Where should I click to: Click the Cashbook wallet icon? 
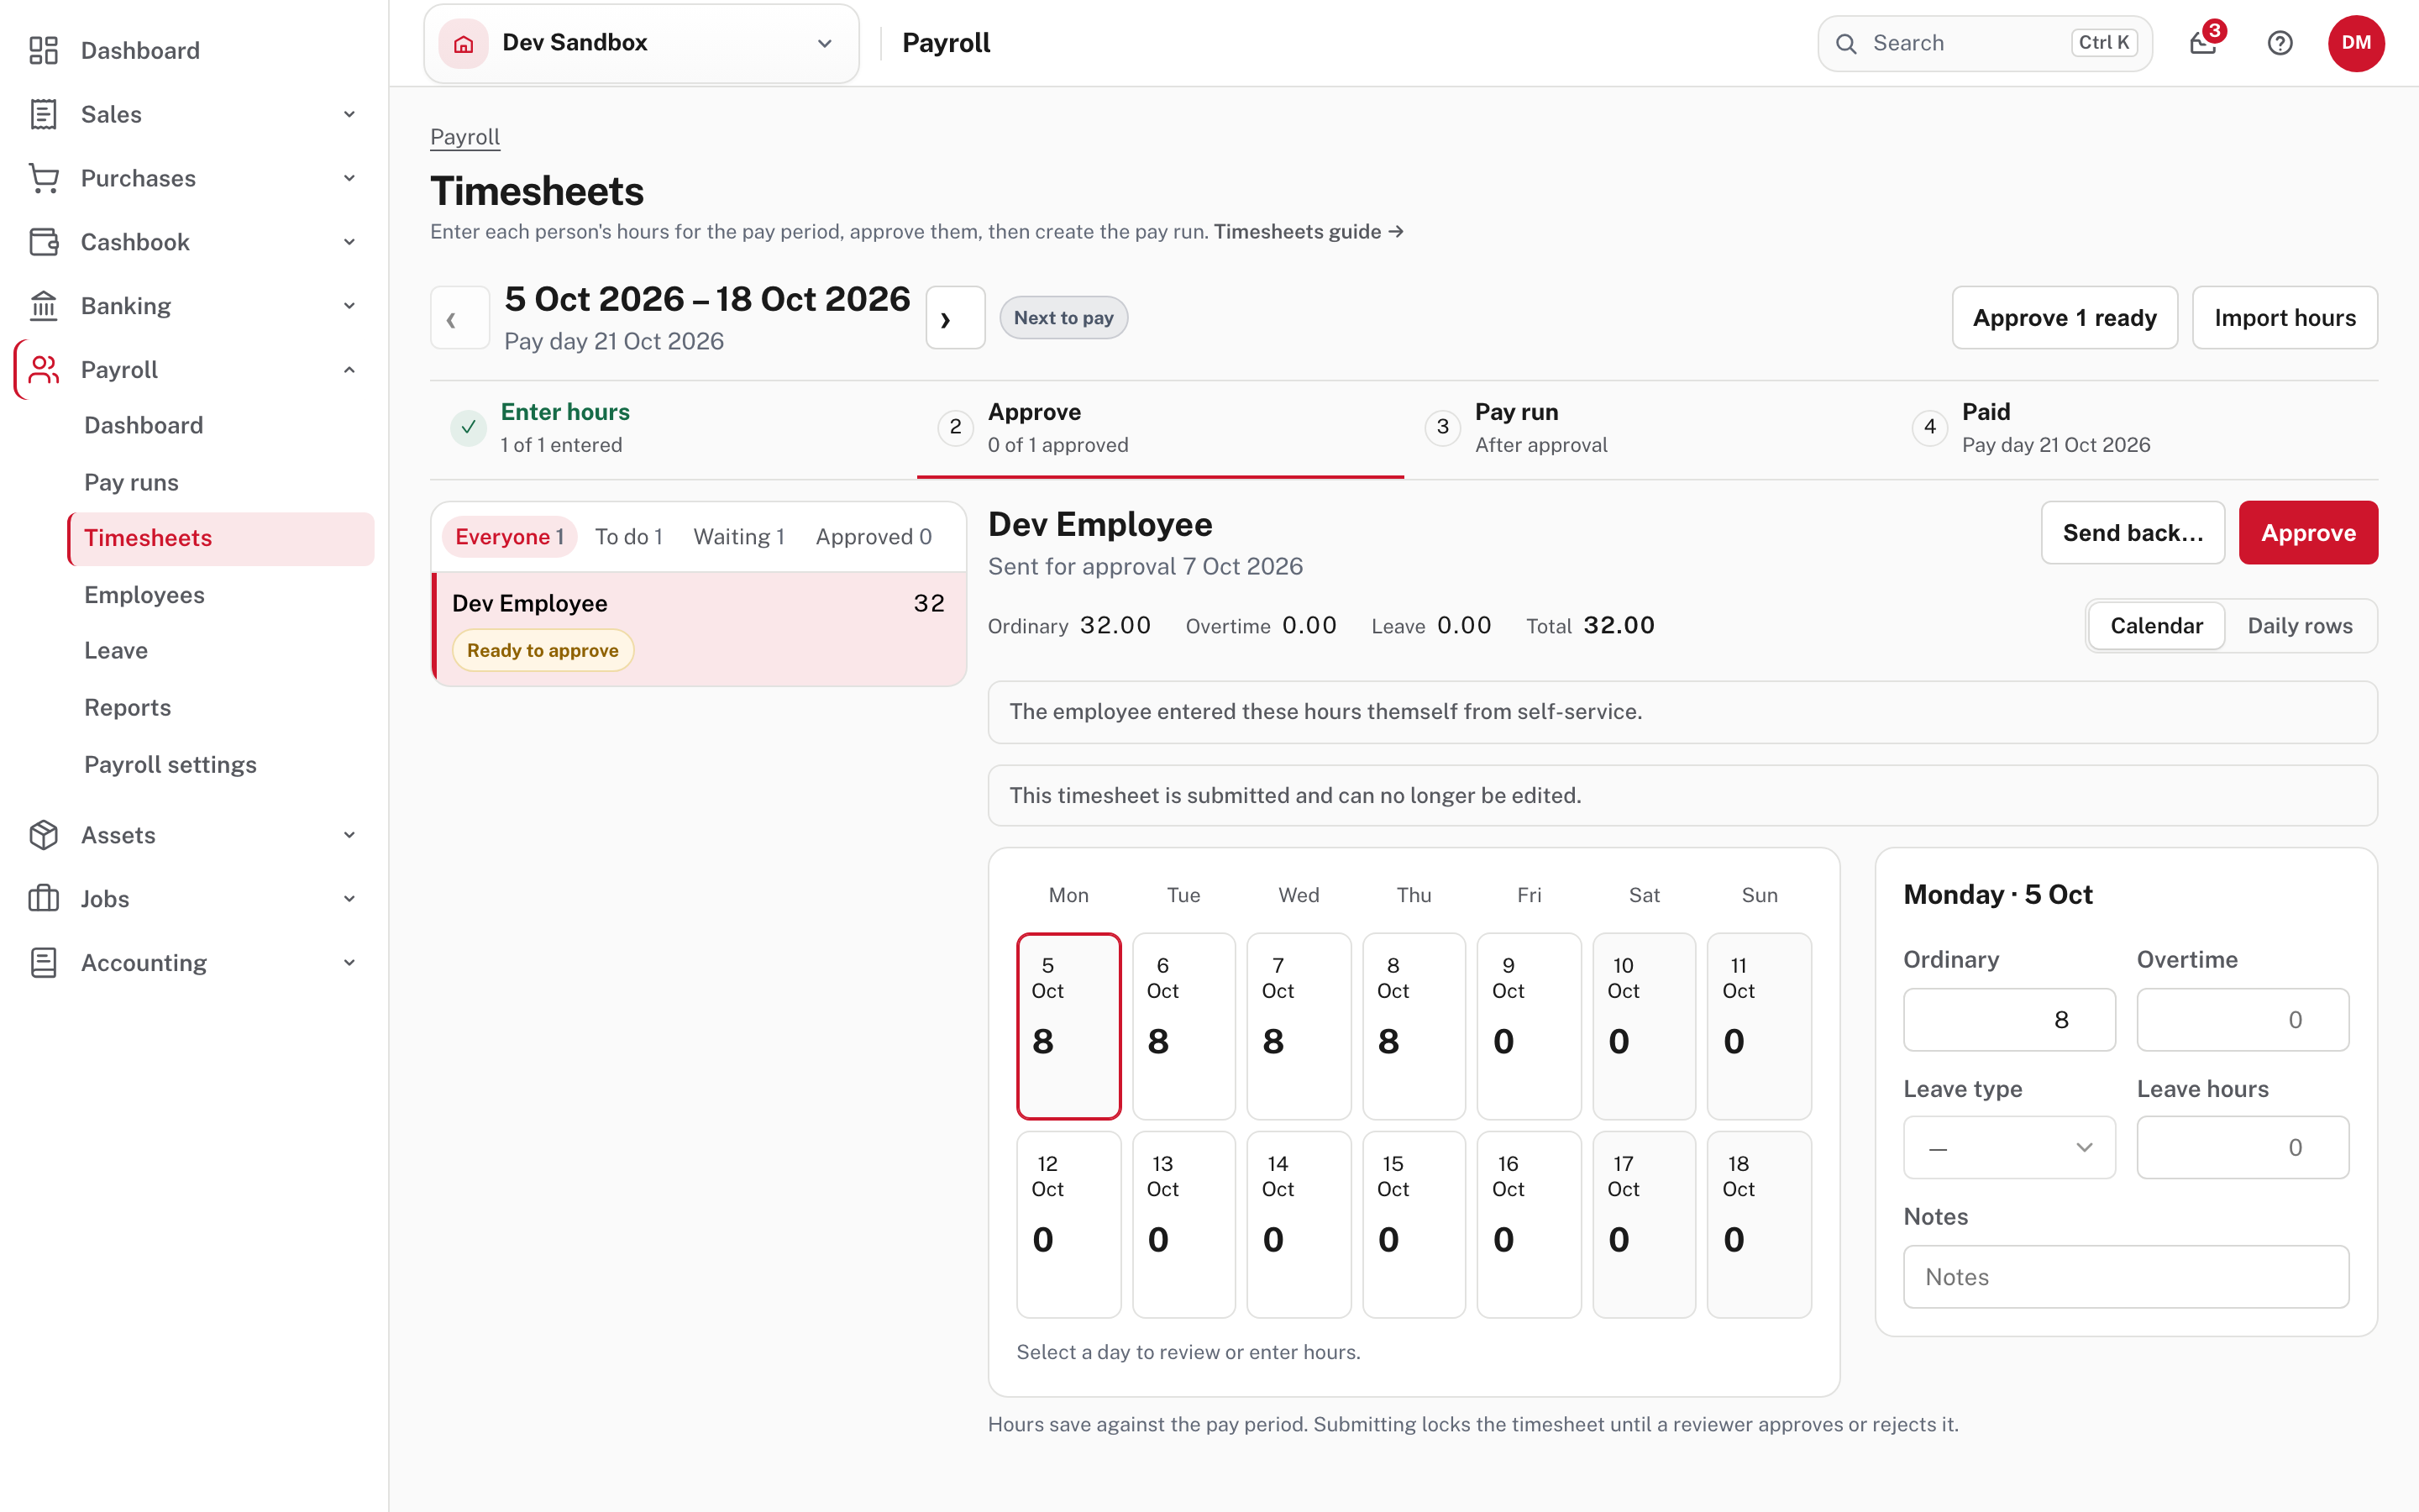[x=43, y=242]
